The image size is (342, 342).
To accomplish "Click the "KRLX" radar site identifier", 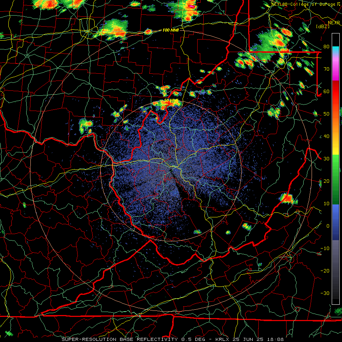I will click(x=222, y=339).
